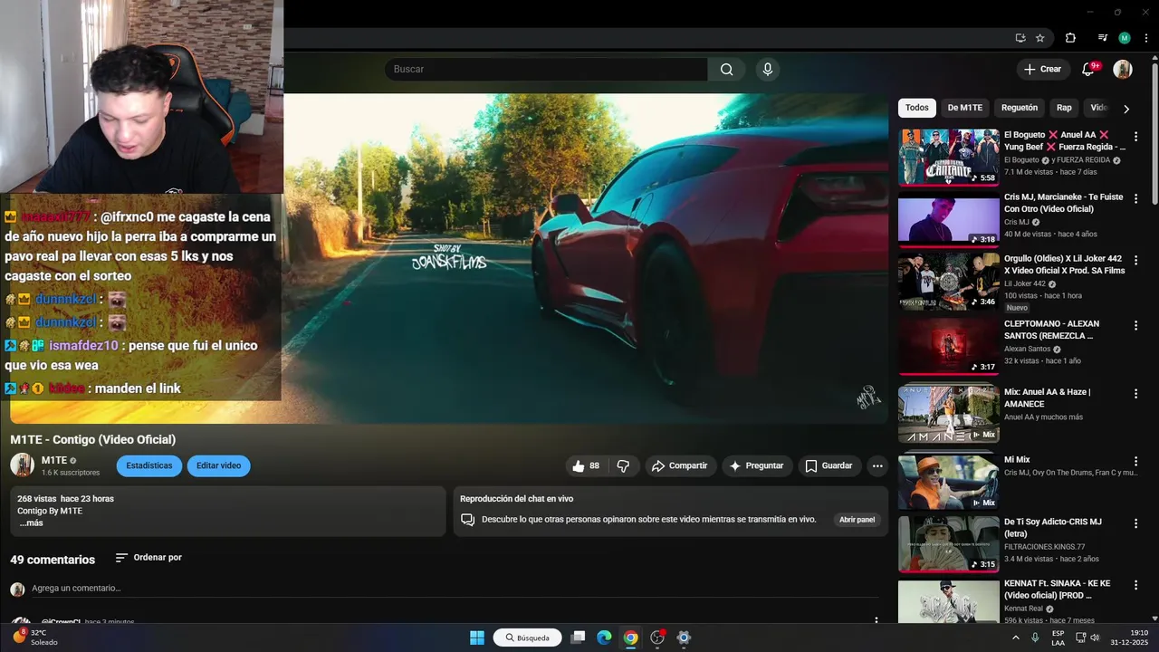1159x652 pixels.
Task: Click the Guardar button
Action: pyautogui.click(x=829, y=465)
